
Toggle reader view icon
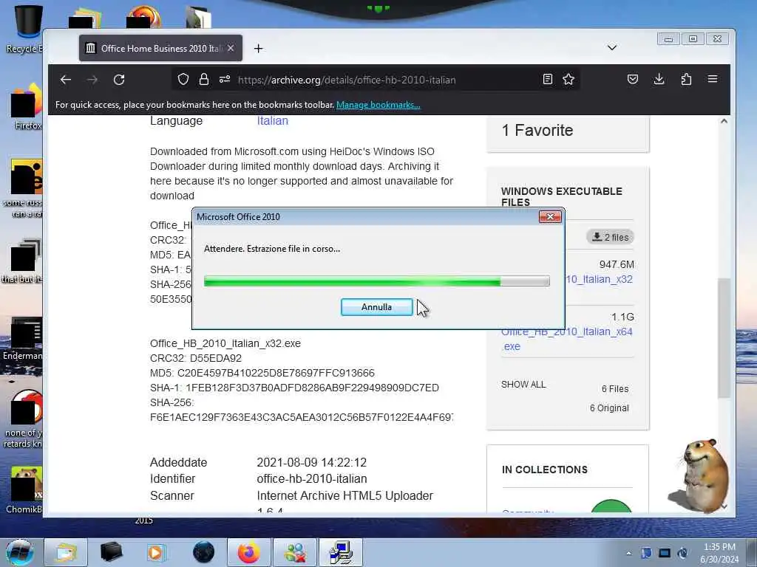pos(548,80)
